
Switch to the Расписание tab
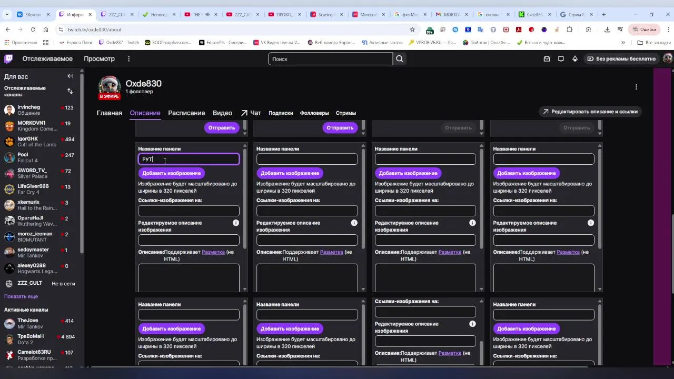(186, 113)
